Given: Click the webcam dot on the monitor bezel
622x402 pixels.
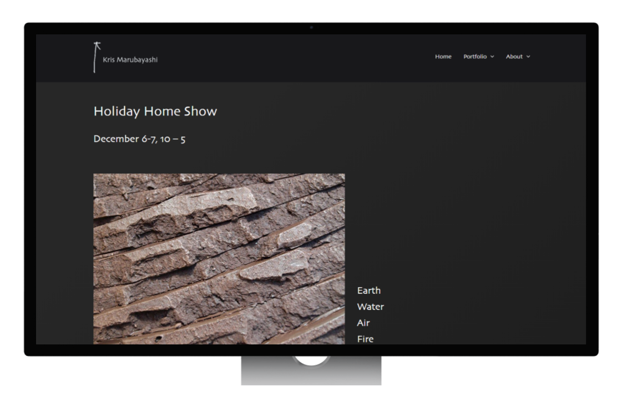Looking at the screenshot, I should pyautogui.click(x=311, y=27).
